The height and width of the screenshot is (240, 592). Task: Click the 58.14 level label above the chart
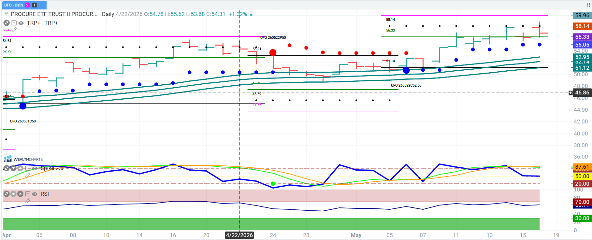tap(390, 20)
